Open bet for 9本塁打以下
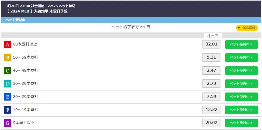 (241, 123)
